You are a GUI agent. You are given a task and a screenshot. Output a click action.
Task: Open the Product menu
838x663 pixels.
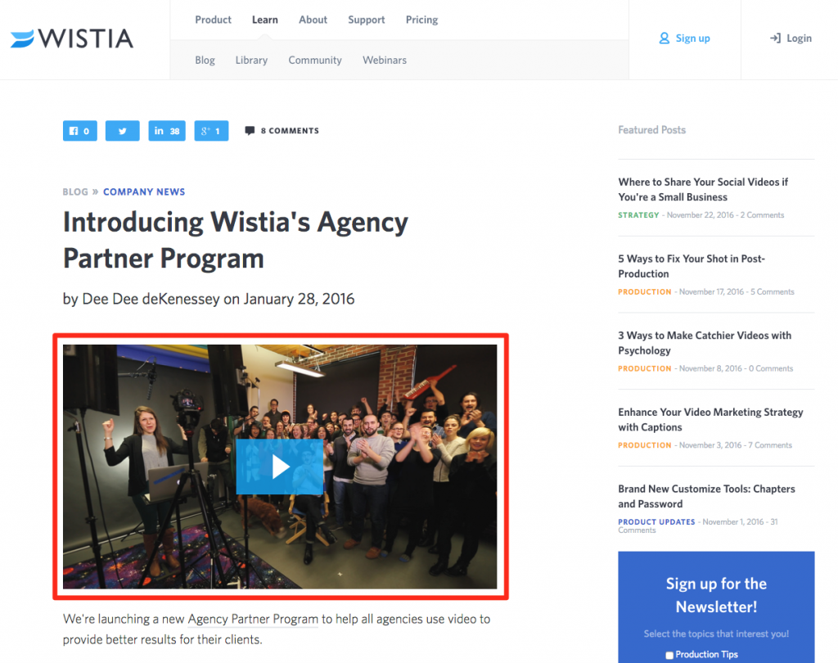[214, 20]
